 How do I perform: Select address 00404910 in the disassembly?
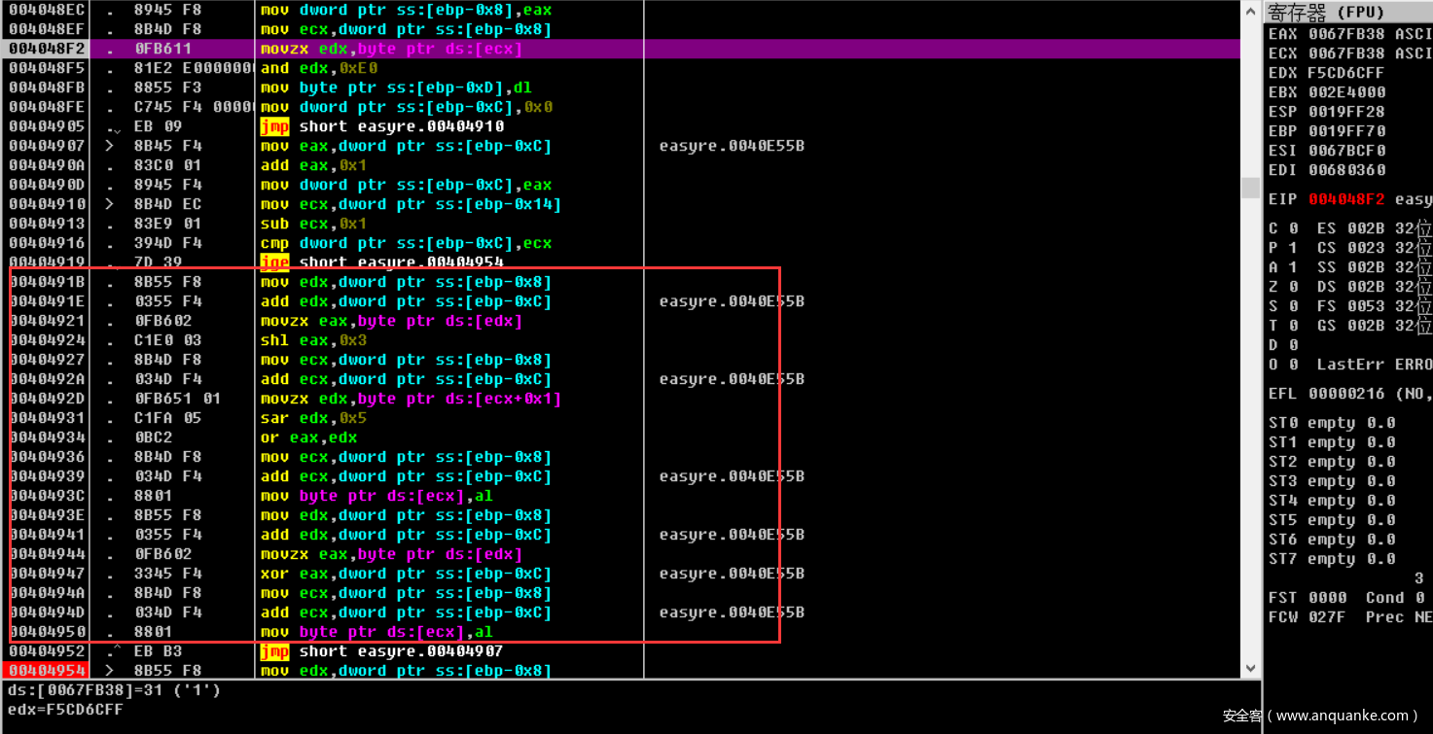[x=47, y=204]
